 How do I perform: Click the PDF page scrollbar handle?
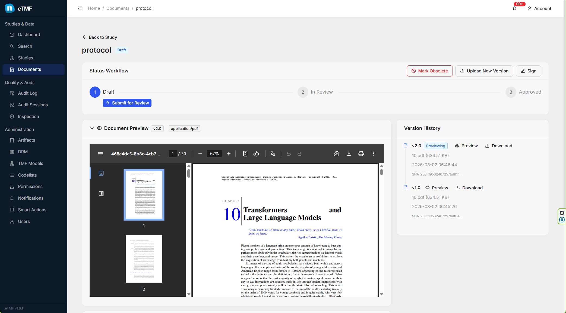pyautogui.click(x=381, y=172)
